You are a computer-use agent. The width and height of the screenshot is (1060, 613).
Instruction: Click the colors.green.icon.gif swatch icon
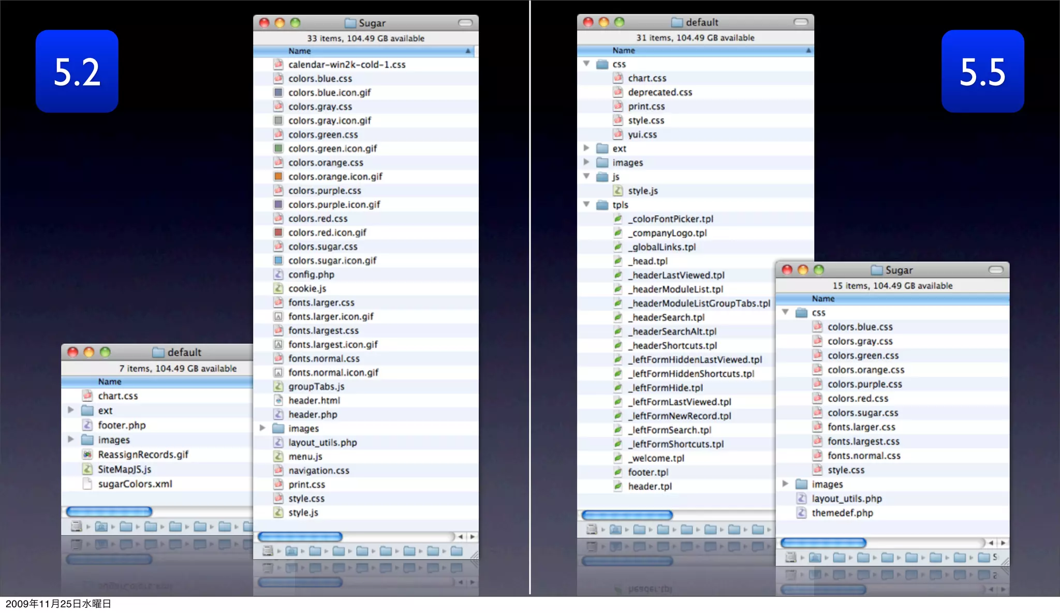278,149
